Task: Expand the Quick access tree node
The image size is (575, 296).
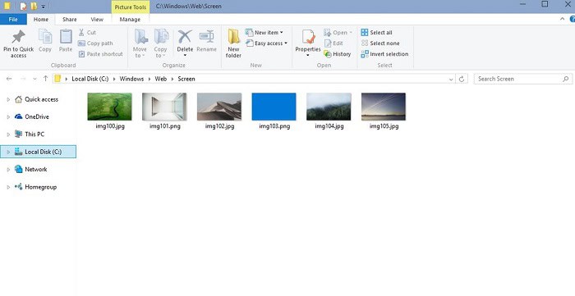Action: click(8, 99)
